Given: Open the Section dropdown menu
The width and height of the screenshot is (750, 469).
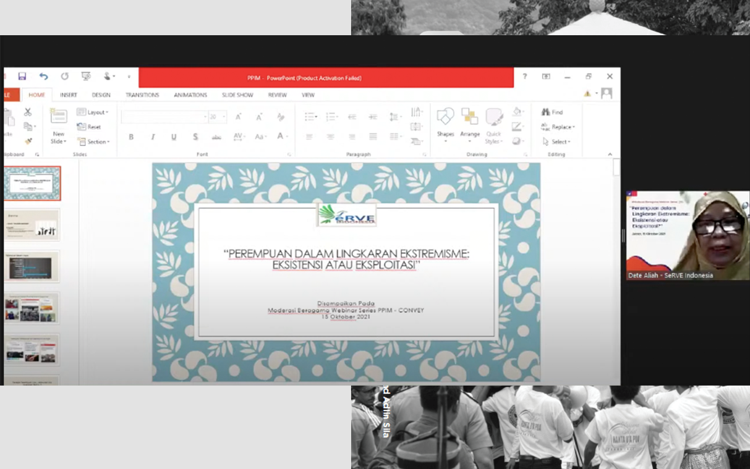Looking at the screenshot, I should tap(93, 142).
